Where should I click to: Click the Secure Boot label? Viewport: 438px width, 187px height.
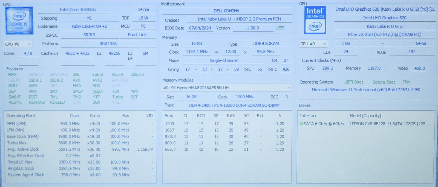pos(384,82)
